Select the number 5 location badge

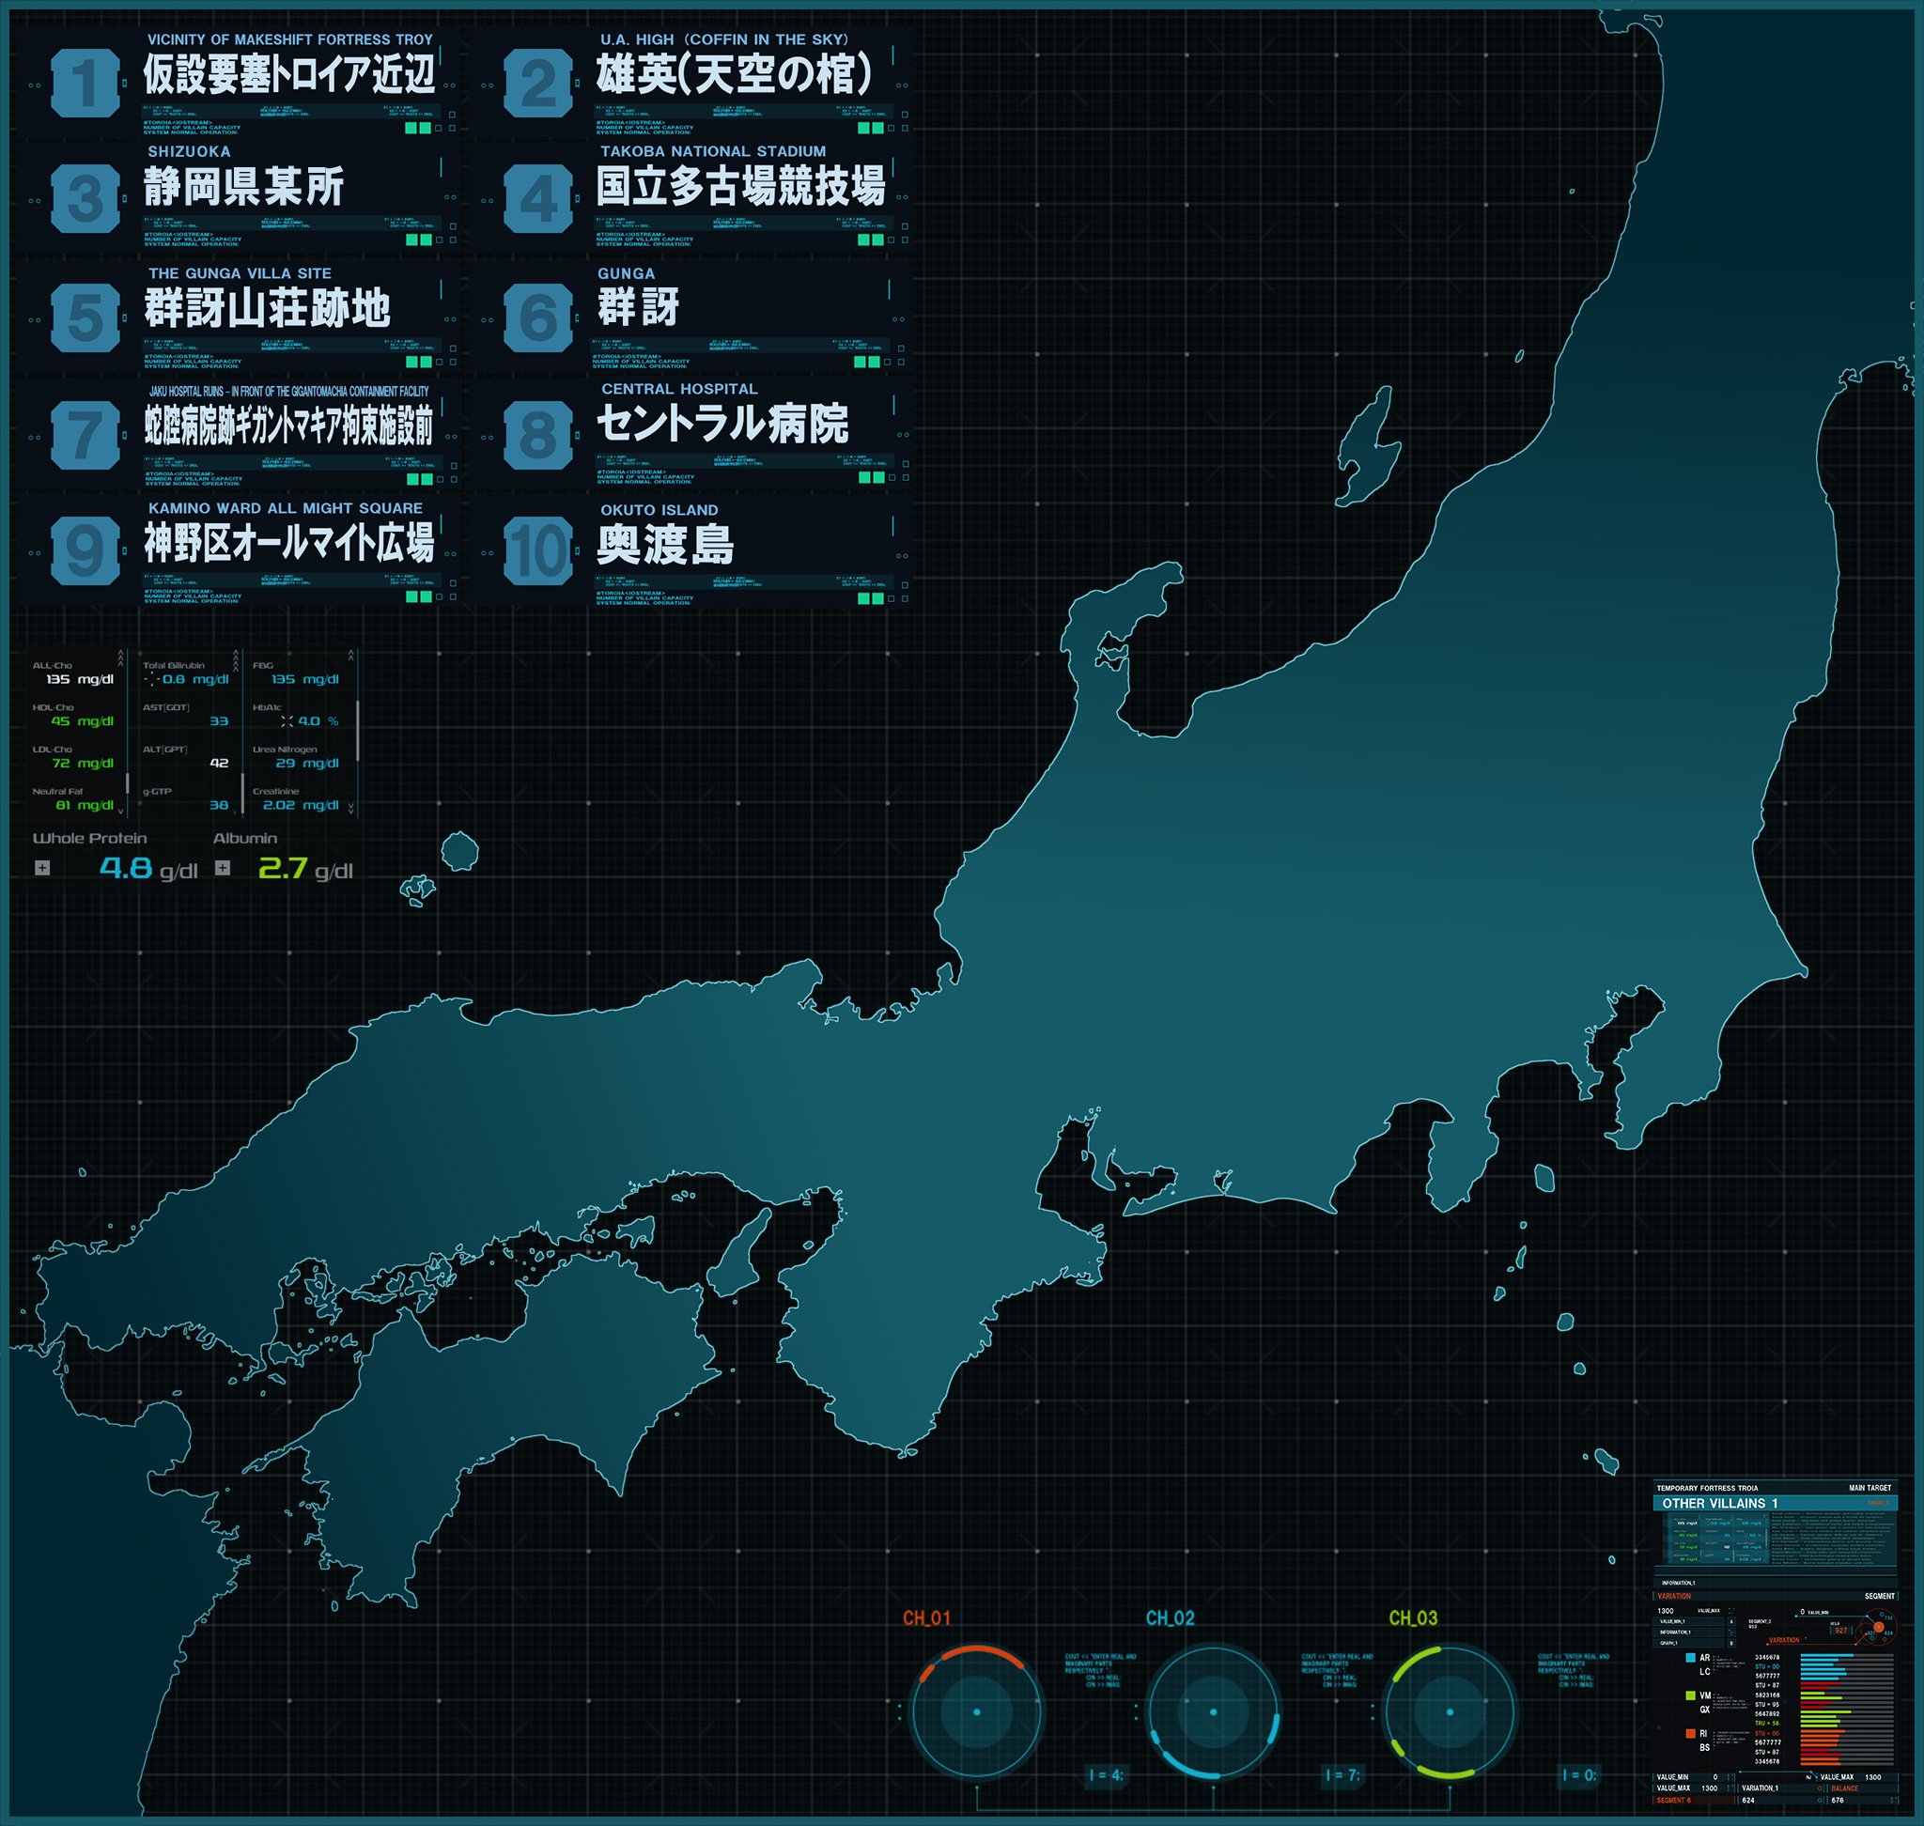(85, 317)
